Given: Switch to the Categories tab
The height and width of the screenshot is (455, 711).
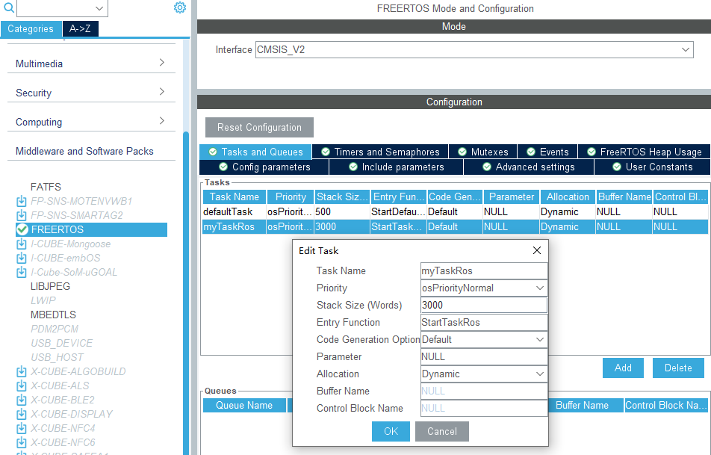Looking at the screenshot, I should pyautogui.click(x=31, y=28).
